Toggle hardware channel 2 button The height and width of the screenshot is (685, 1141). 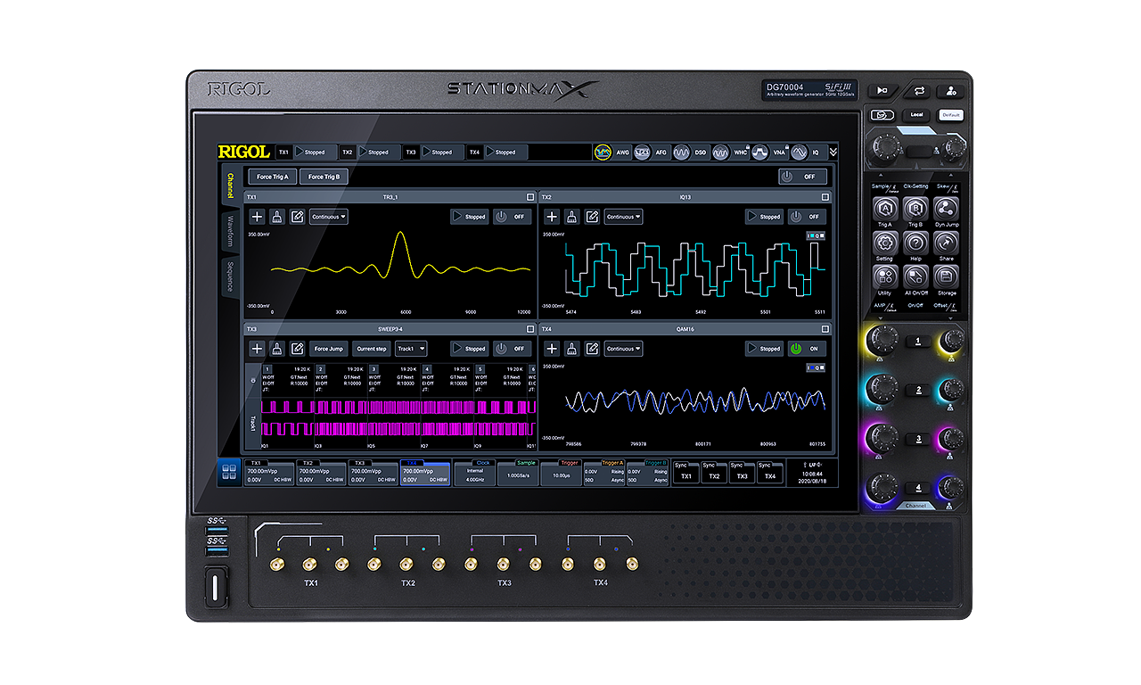click(x=918, y=391)
